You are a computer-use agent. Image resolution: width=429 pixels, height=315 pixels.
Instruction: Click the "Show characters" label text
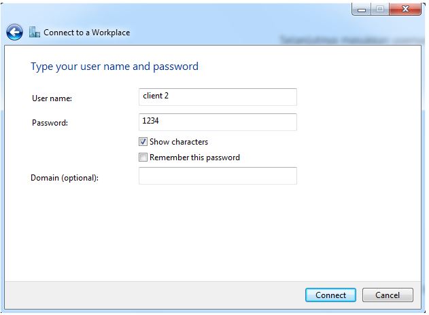179,142
